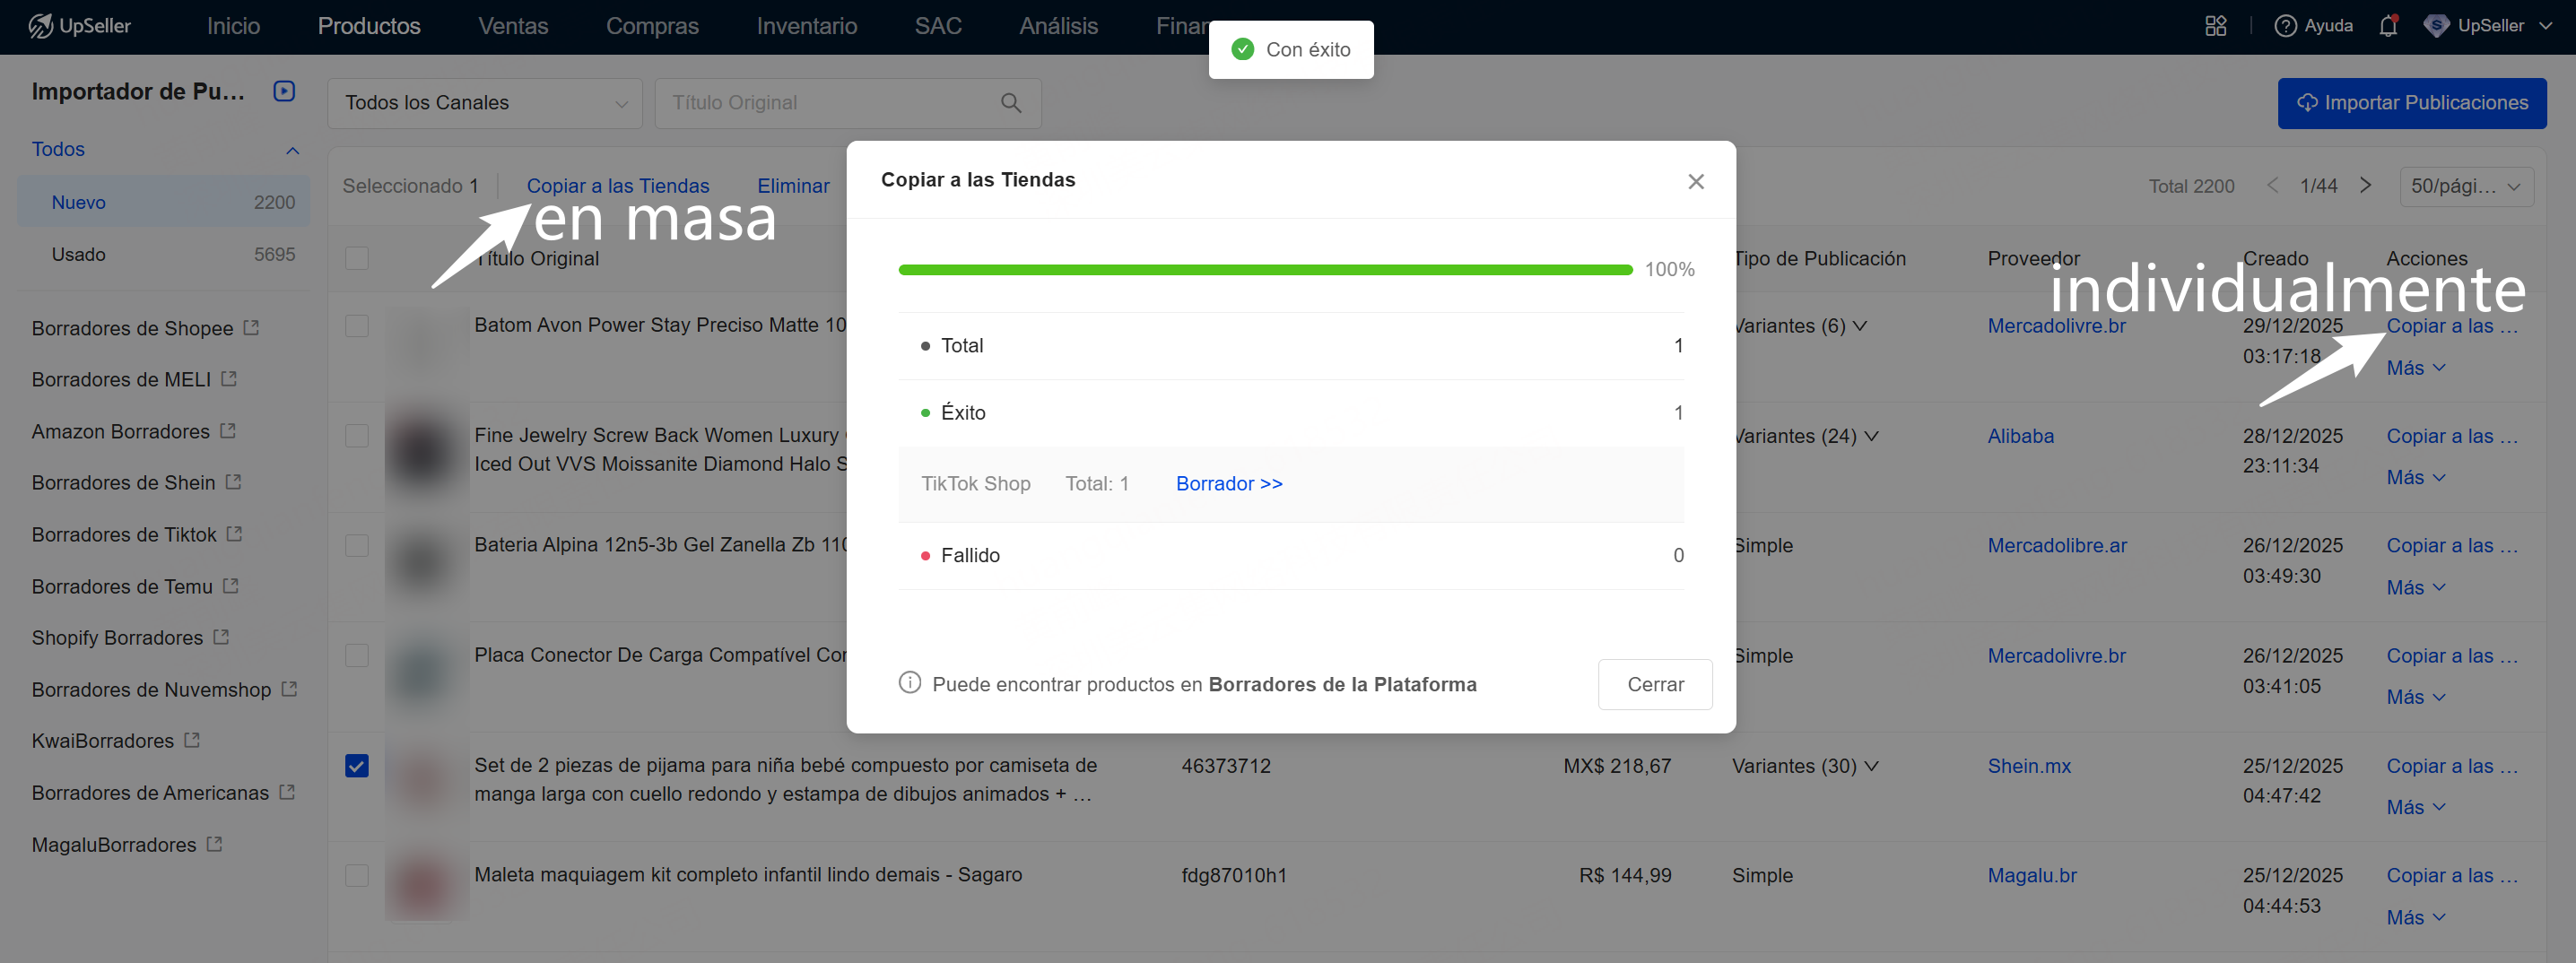Screen dimensions: 2576x963
Task: Switch to the Ventas menu
Action: tap(512, 26)
